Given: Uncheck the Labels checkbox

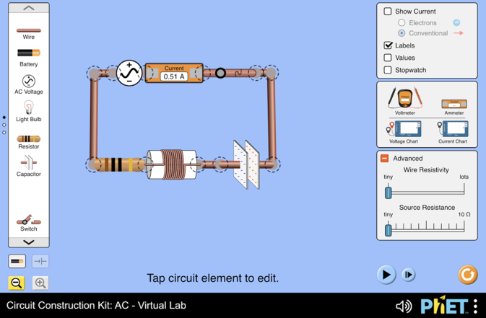Looking at the screenshot, I should click(388, 45).
